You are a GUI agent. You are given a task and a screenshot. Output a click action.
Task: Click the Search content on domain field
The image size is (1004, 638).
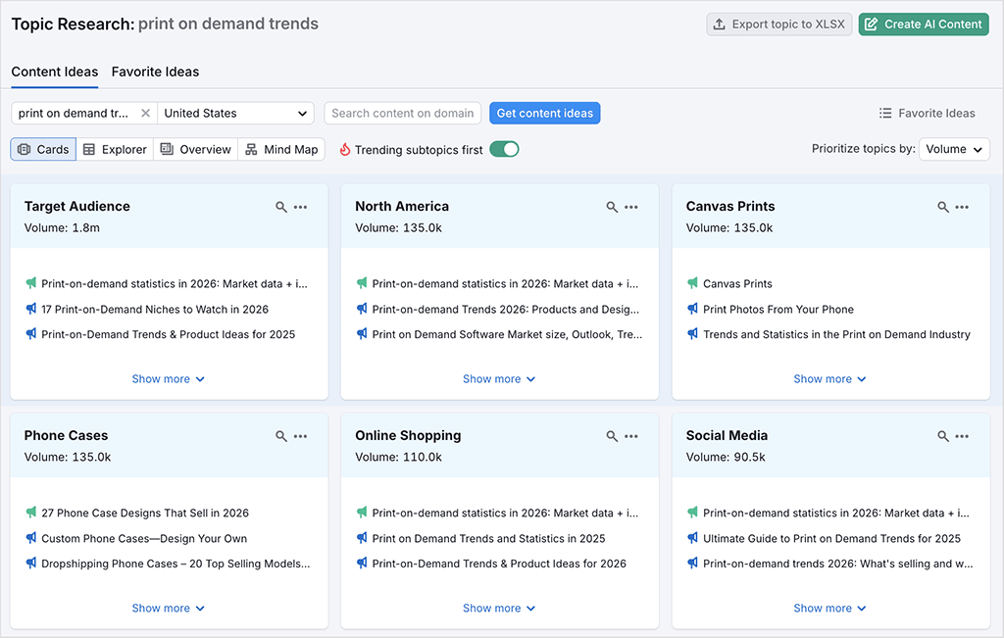[402, 113]
